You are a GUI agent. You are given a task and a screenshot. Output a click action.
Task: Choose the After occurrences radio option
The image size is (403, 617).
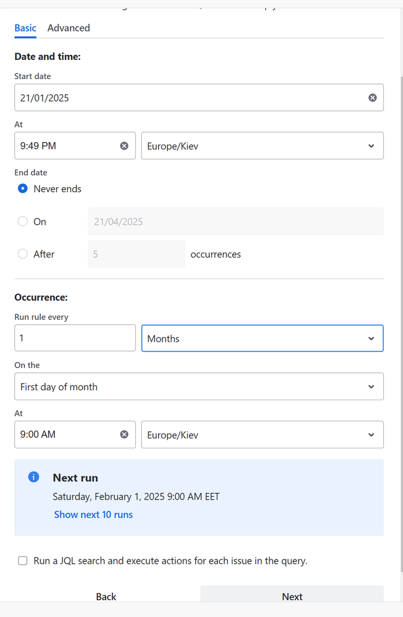[23, 254]
